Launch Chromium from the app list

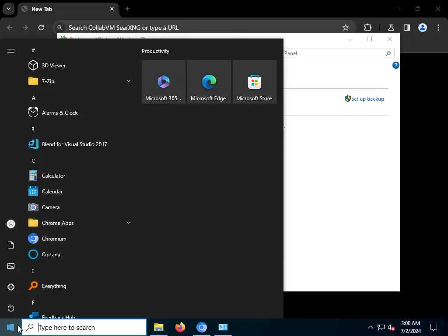coord(80,238)
